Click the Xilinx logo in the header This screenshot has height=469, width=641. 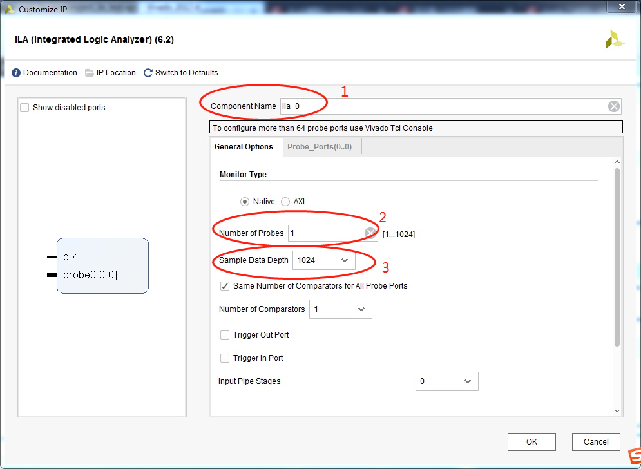pyautogui.click(x=615, y=40)
